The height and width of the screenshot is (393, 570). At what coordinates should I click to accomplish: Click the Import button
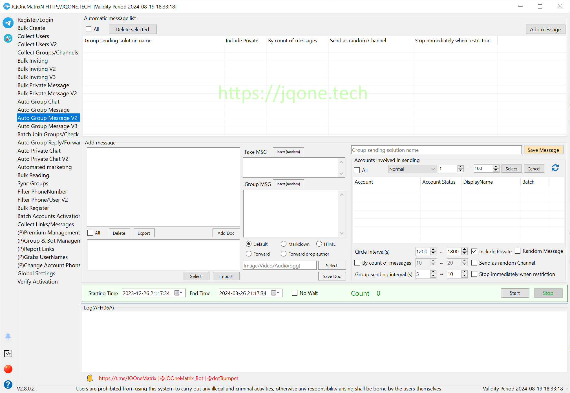point(226,276)
